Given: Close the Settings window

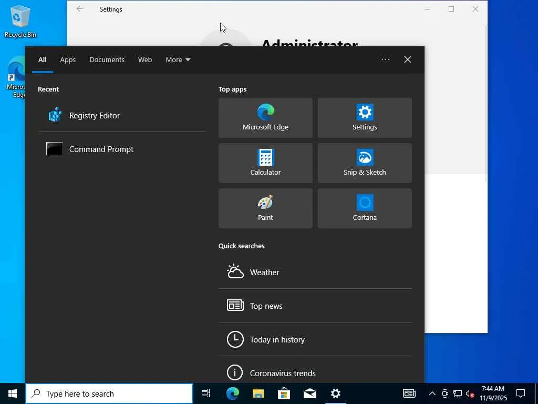Looking at the screenshot, I should [x=475, y=9].
